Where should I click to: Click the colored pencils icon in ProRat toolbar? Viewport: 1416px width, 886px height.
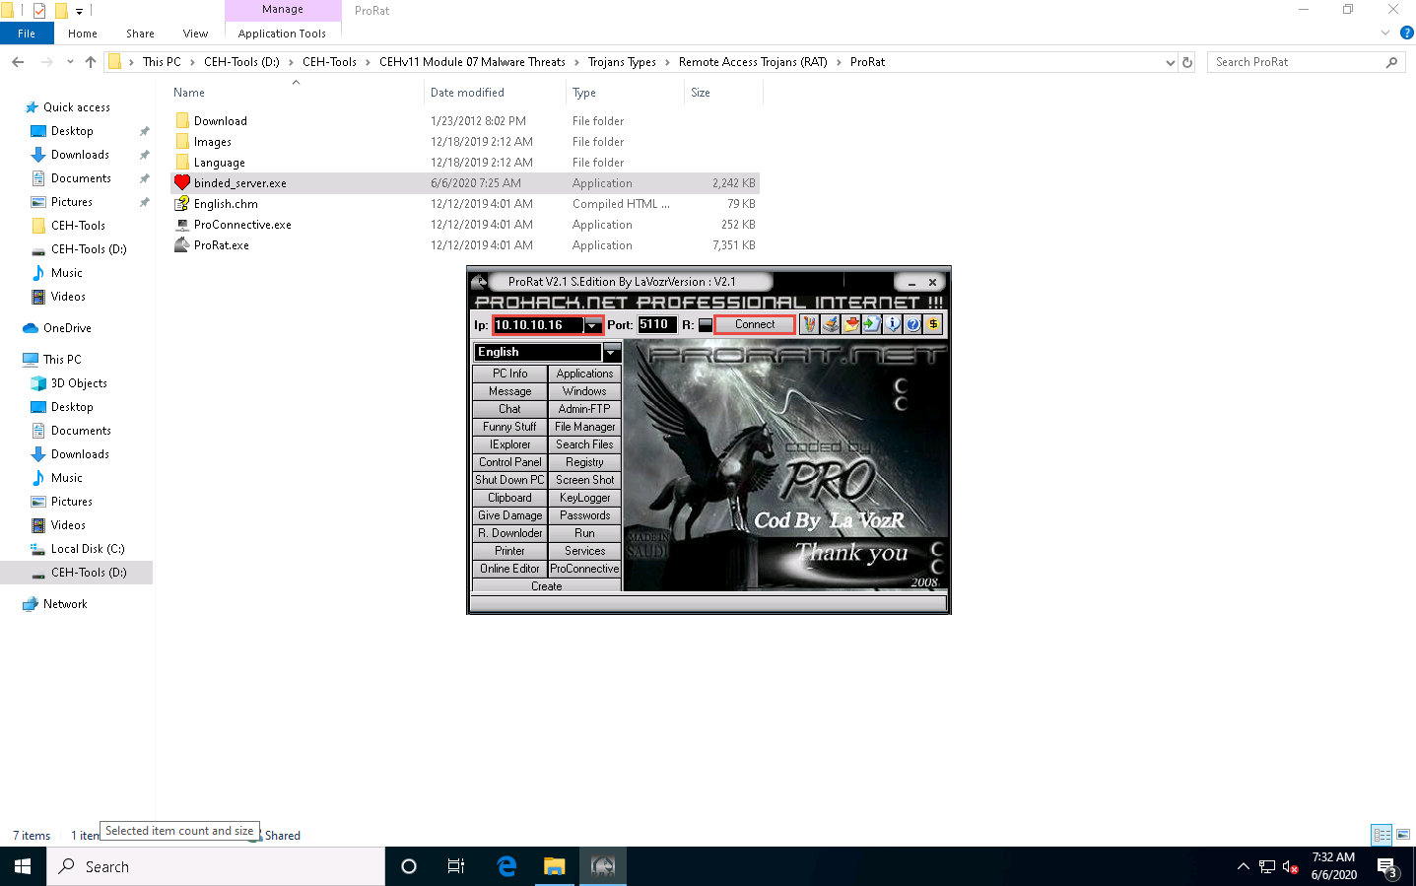(x=809, y=324)
